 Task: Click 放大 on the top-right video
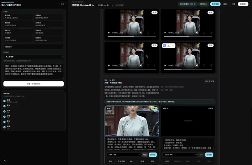[x=211, y=13]
